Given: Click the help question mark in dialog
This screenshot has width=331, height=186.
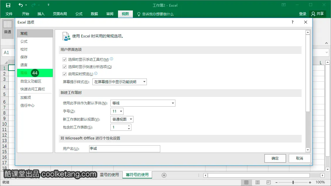Looking at the screenshot, I should click(292, 22).
